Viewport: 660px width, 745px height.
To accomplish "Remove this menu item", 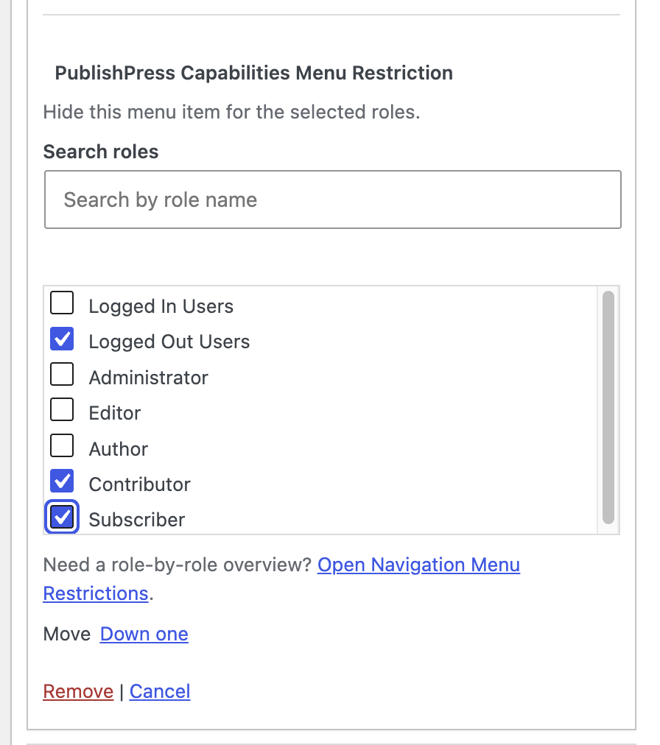I will pyautogui.click(x=79, y=691).
